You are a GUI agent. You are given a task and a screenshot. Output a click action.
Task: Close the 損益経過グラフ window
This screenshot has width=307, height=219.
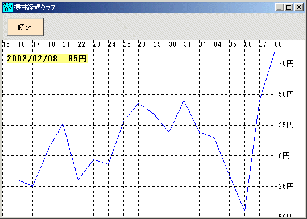(299, 7)
